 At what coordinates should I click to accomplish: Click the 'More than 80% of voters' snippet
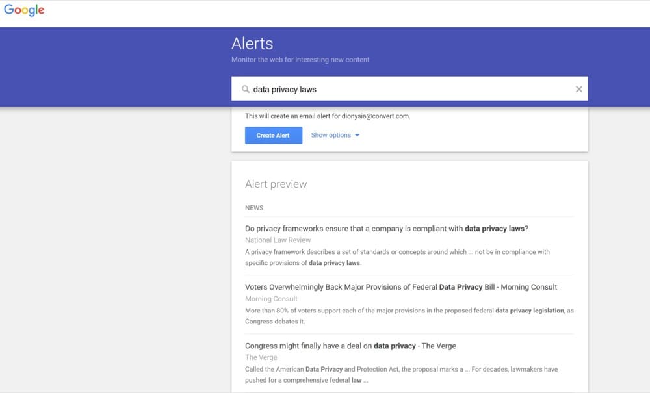[409, 316]
